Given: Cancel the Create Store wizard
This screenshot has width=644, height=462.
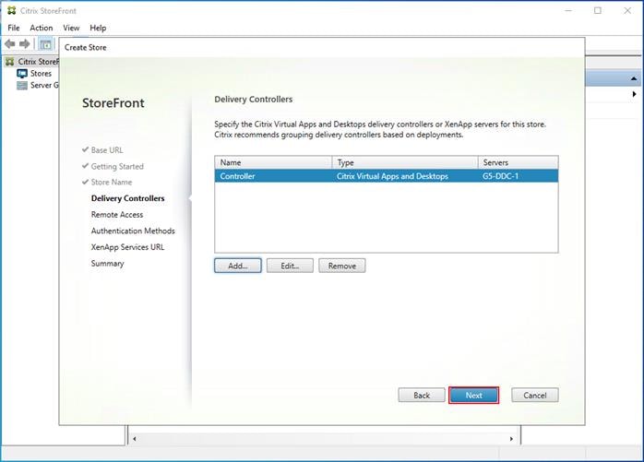Looking at the screenshot, I should tap(535, 395).
